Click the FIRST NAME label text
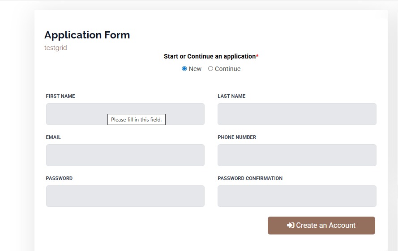Viewport: 398px width, 251px height. (x=60, y=96)
